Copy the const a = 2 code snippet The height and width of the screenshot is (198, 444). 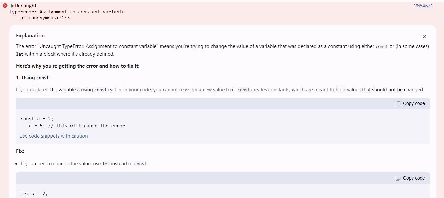[x=410, y=103]
